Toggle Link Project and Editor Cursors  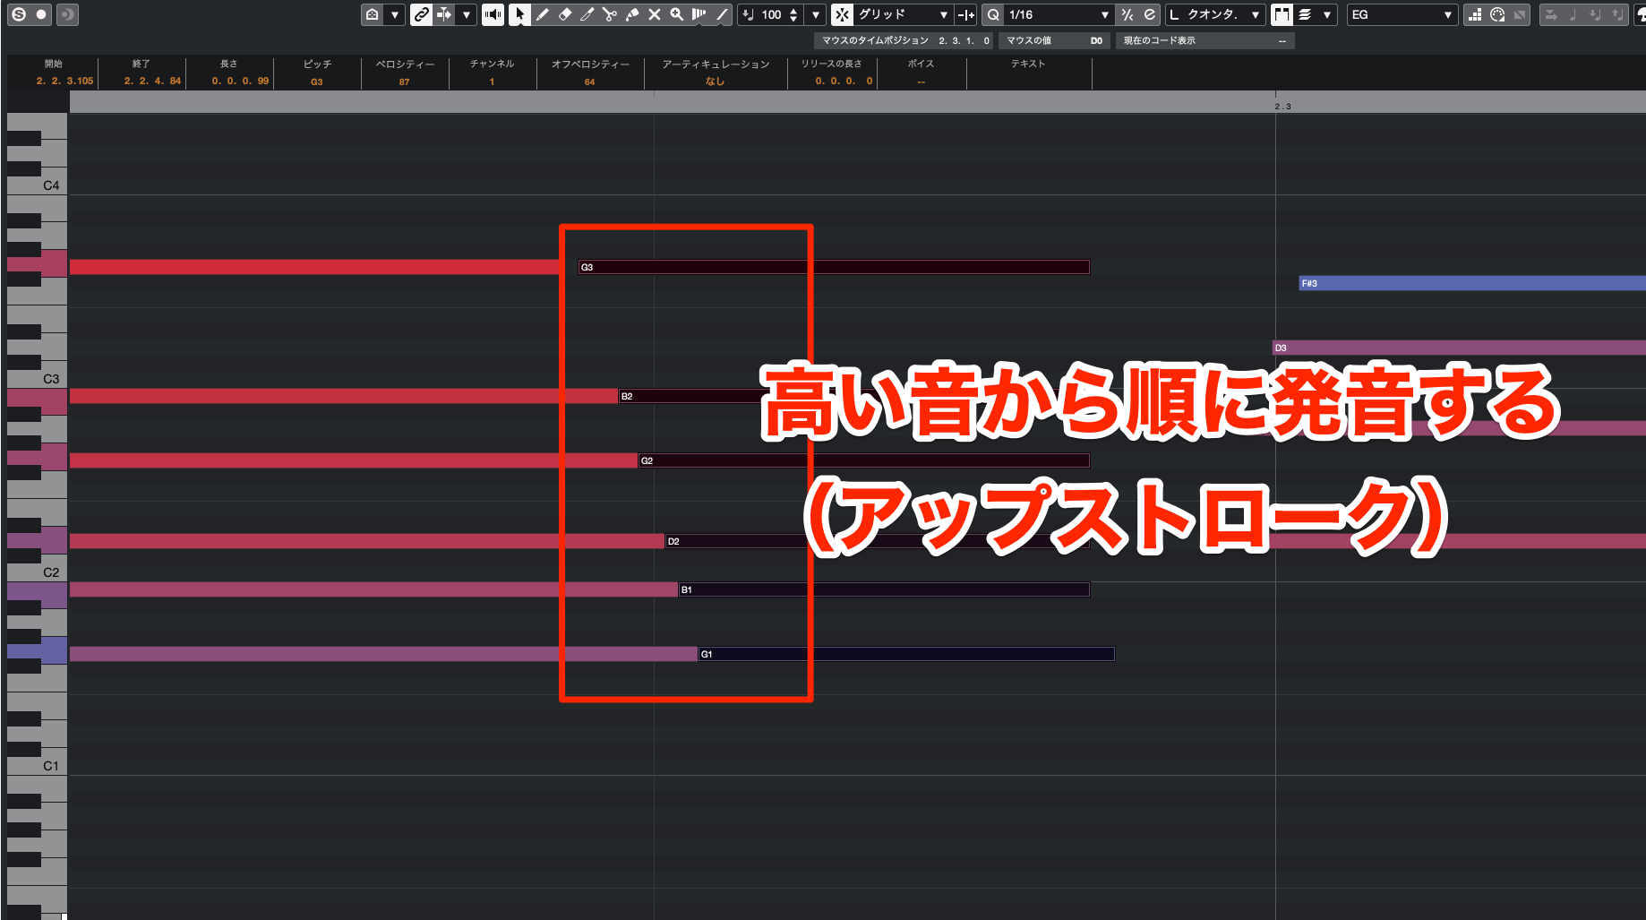pyautogui.click(x=421, y=14)
